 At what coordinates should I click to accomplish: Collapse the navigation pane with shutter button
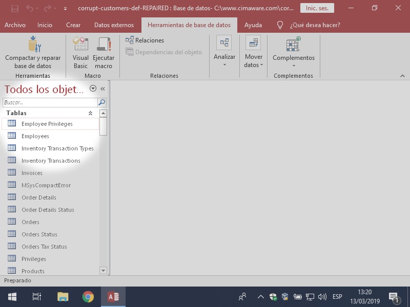pos(102,89)
